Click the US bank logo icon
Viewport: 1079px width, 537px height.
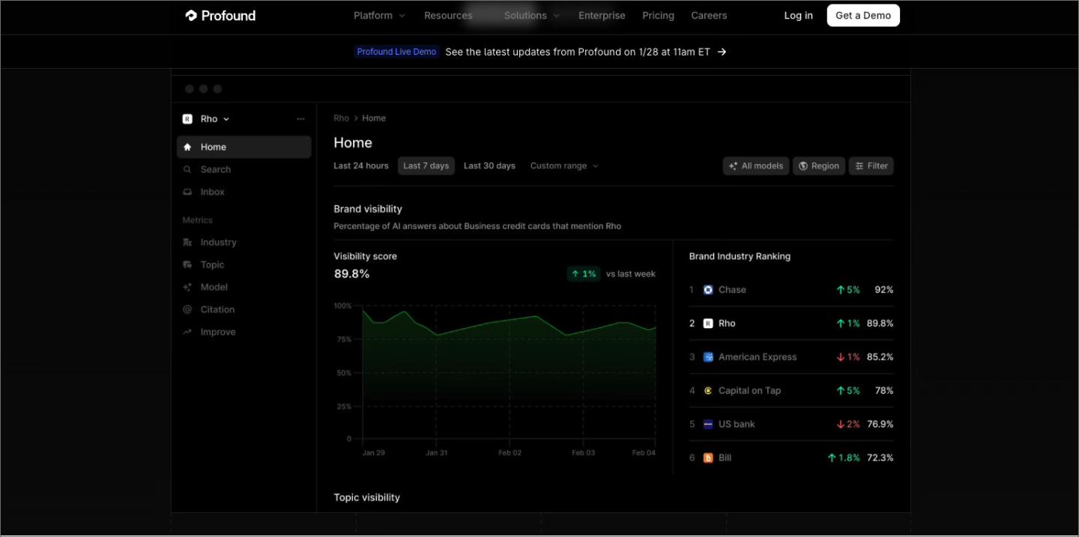tap(708, 424)
